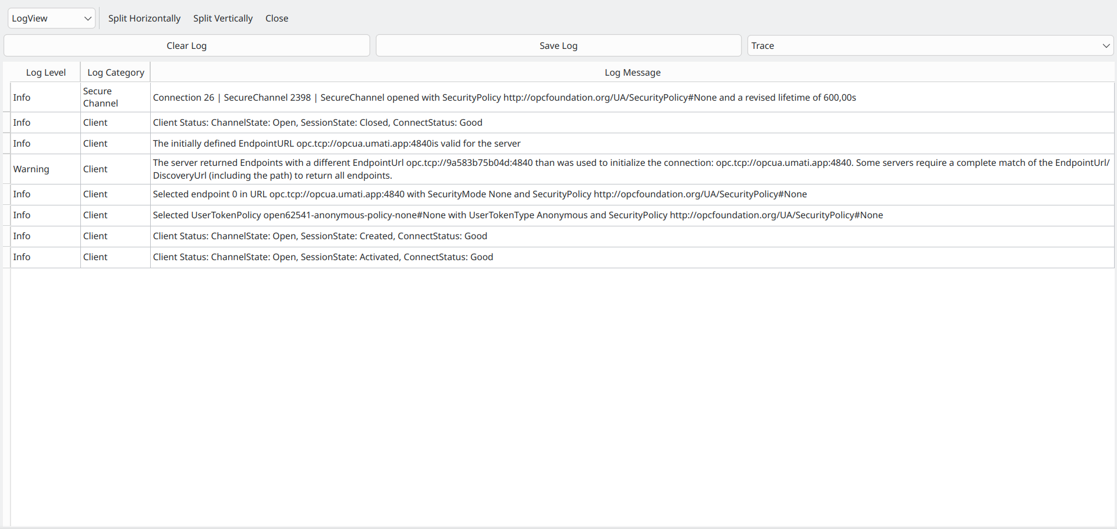Select the initially defined EndpointURL message
1117x529 pixels.
tap(336, 144)
